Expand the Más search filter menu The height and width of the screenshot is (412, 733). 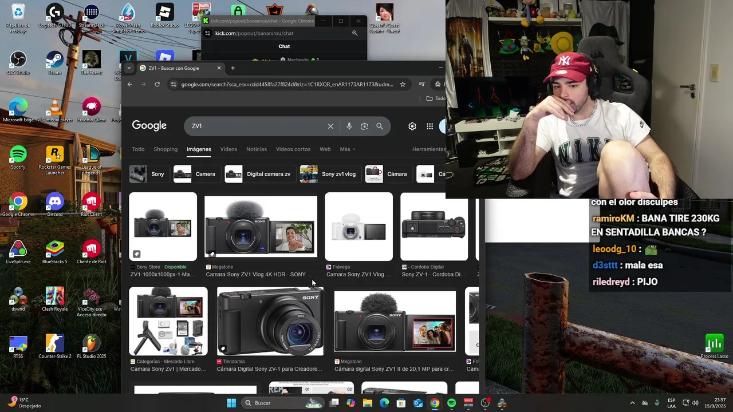coord(347,149)
